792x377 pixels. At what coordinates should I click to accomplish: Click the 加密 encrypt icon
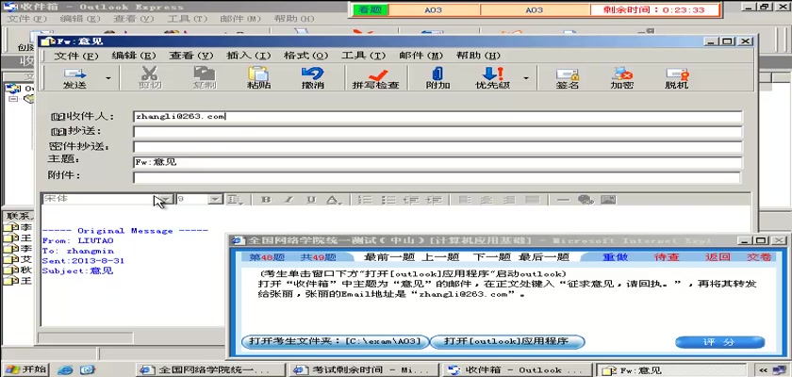pos(621,78)
